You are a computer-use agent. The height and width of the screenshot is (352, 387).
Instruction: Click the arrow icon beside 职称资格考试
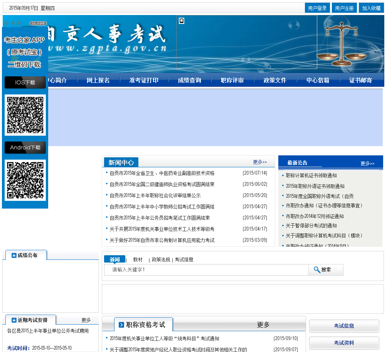click(x=121, y=325)
